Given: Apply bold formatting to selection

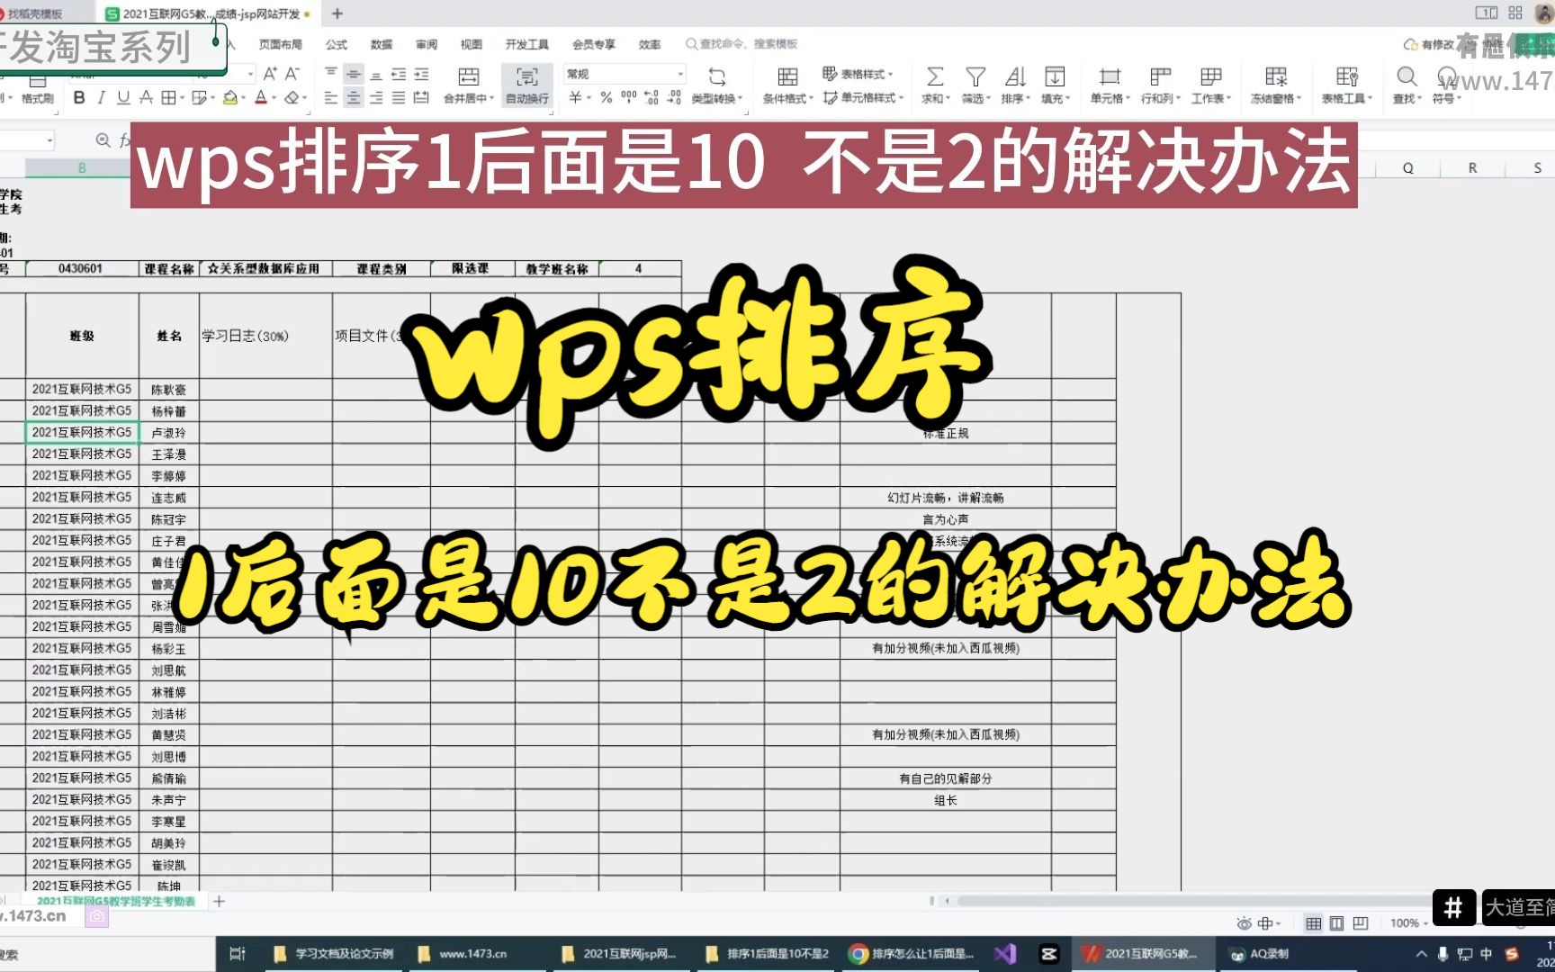Looking at the screenshot, I should pos(79,97).
